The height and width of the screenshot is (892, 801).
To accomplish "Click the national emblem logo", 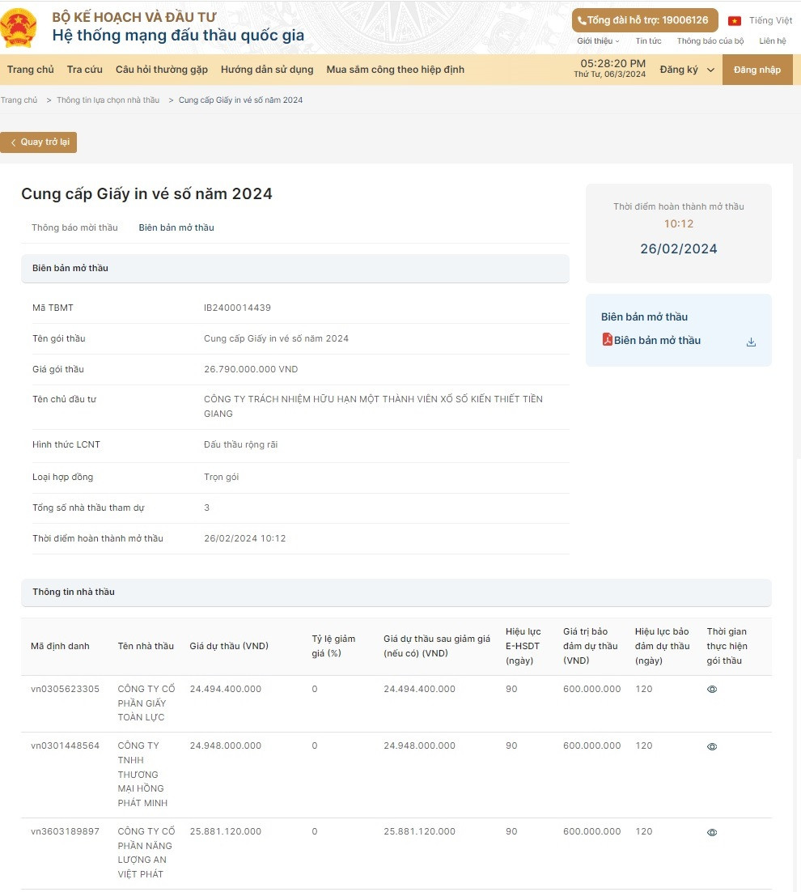I will click(19, 28).
